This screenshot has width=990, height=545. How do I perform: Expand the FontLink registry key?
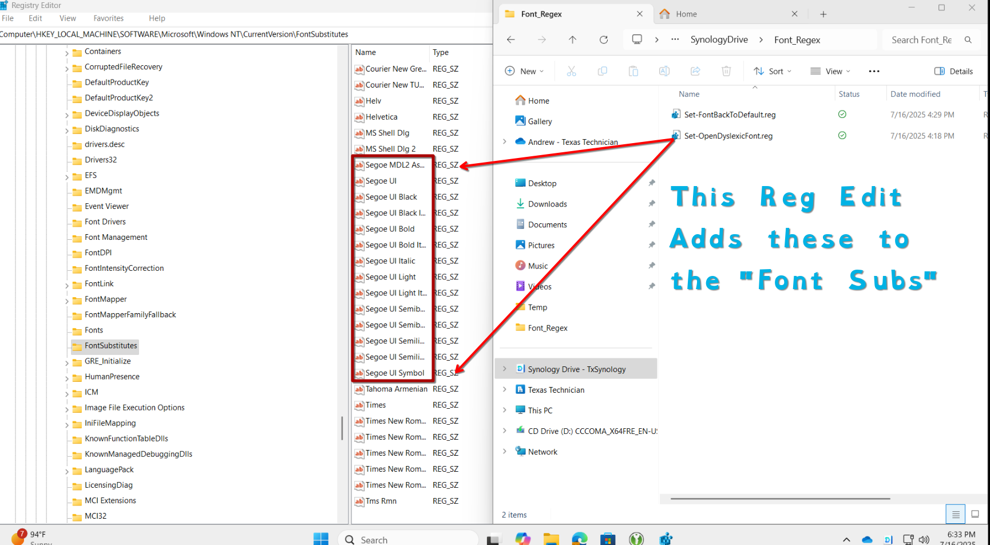(x=67, y=285)
